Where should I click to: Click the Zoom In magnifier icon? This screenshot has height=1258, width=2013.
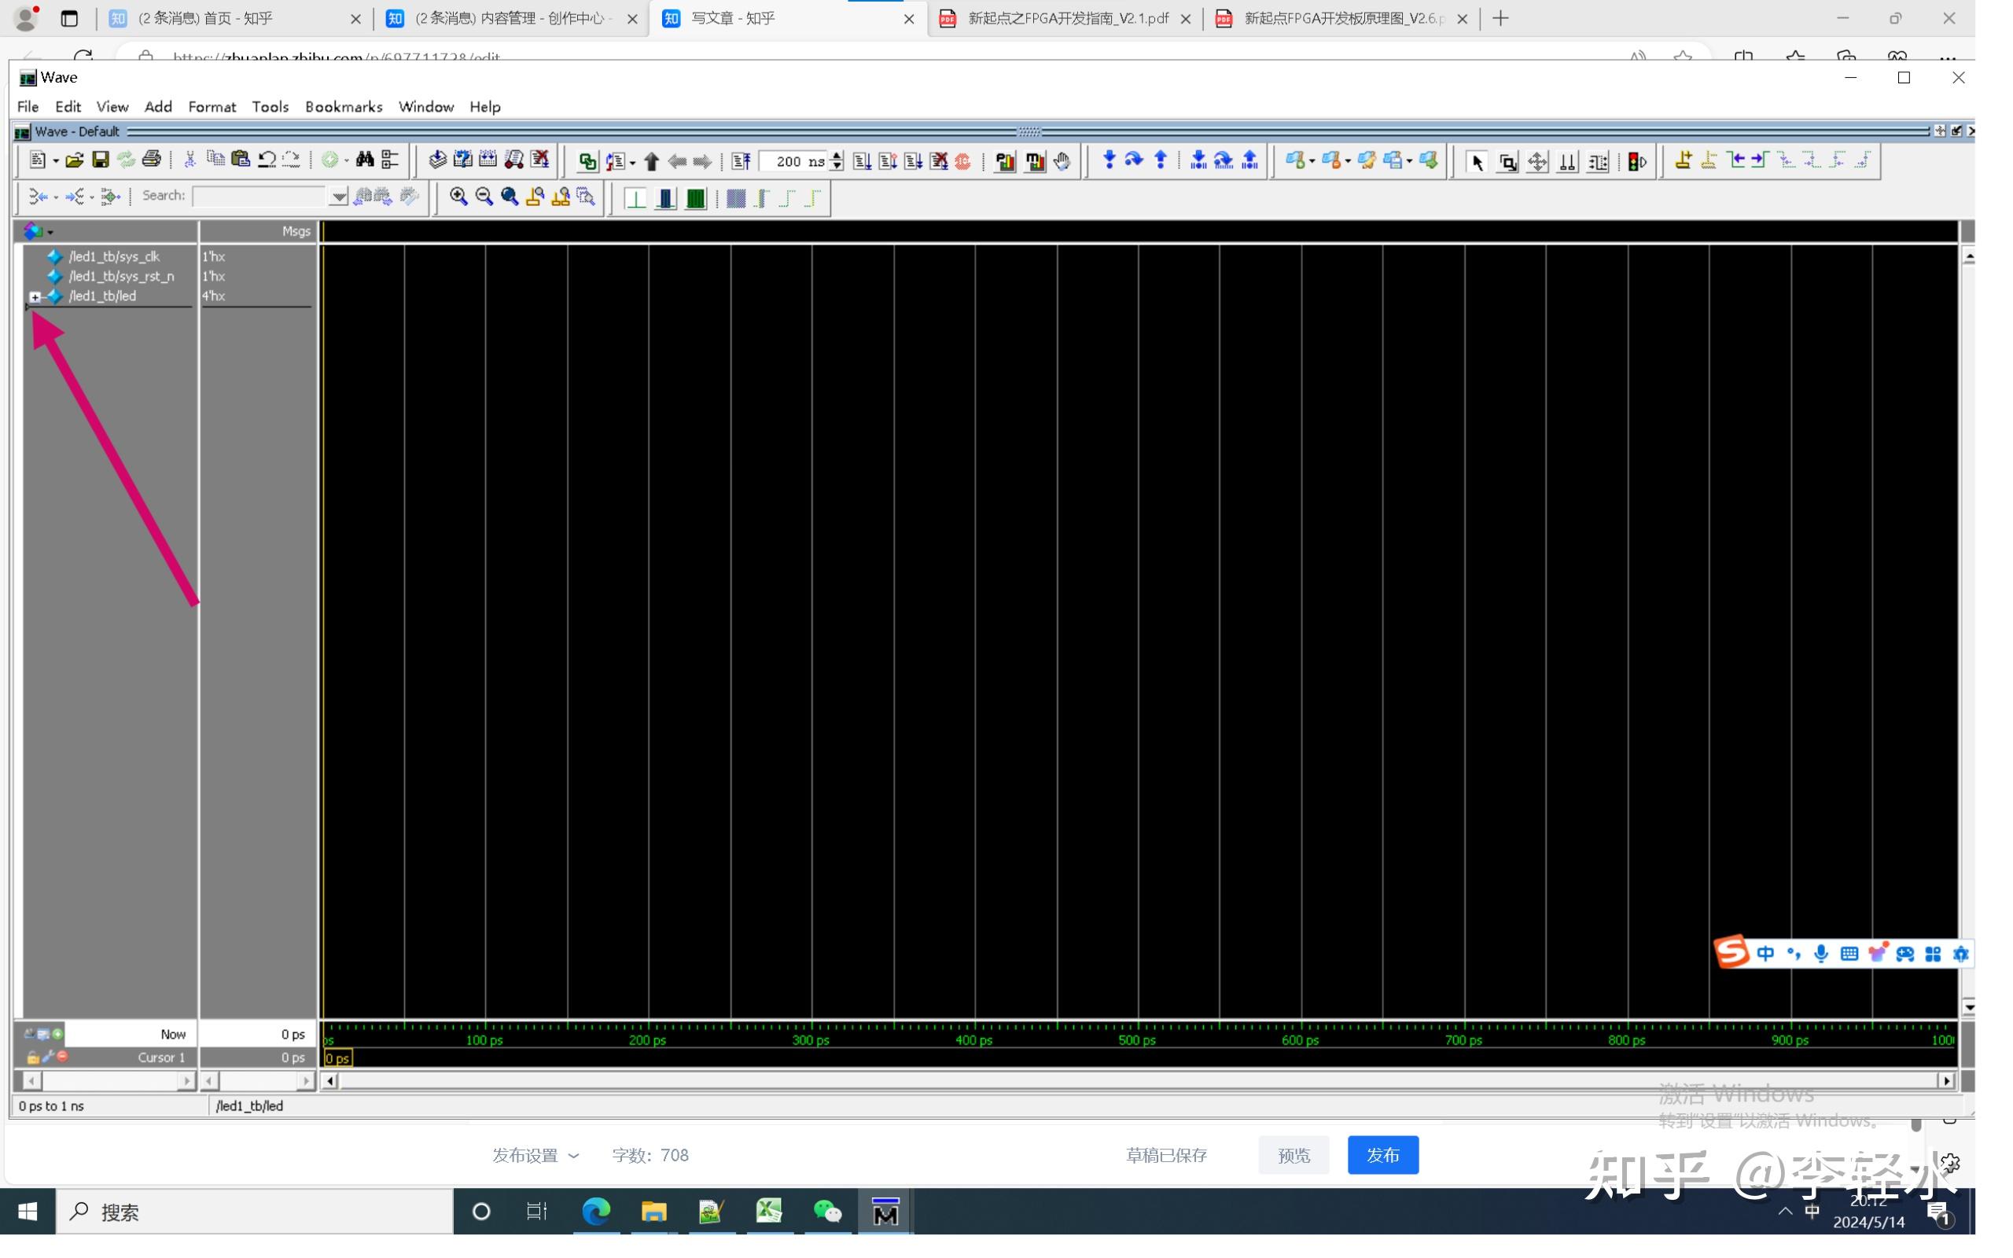[458, 197]
